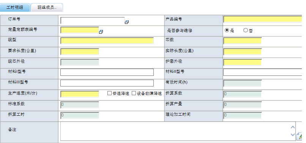Image resolution: width=306 pixels, height=143 pixels.
Task: Open lookup icon beside 订单号 field
Action: coord(127,22)
